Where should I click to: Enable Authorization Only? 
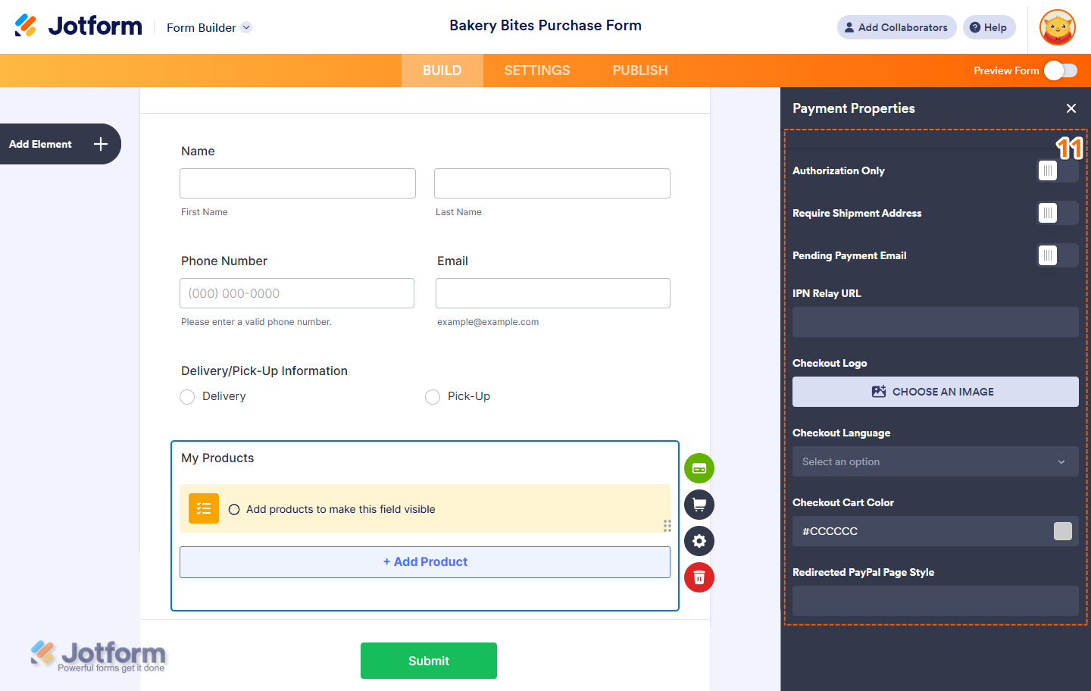[x=1057, y=170]
